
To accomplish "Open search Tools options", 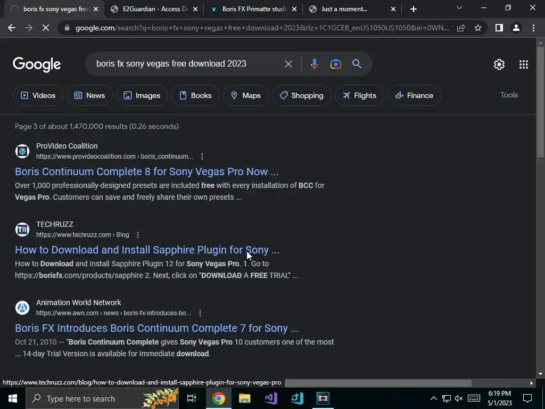I will tap(509, 95).
